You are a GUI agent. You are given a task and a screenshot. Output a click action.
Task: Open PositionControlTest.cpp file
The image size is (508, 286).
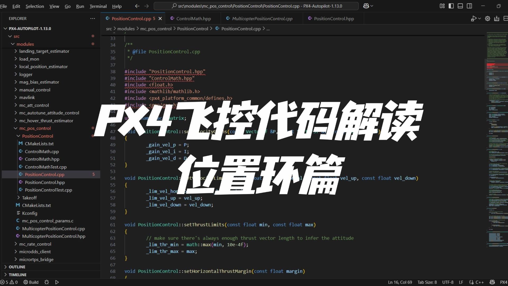[51, 190]
